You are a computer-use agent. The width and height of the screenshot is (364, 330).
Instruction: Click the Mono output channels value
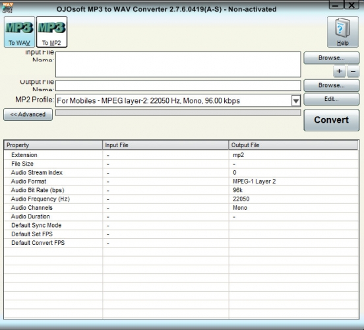240,208
